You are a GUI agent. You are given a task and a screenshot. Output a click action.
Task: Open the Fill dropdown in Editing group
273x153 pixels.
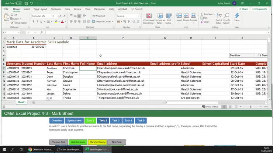[x=204, y=18]
